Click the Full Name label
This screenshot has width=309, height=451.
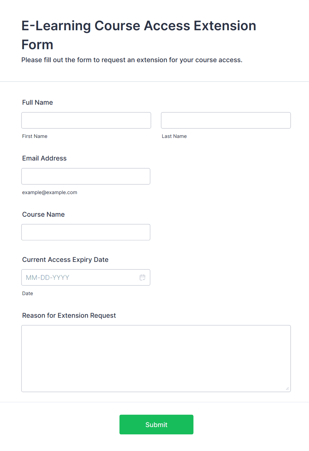38,102
